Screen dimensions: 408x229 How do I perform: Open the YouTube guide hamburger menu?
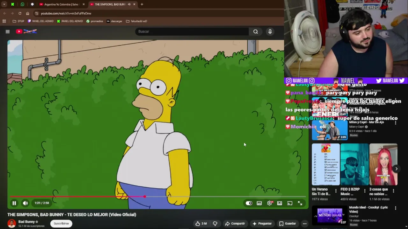8,31
